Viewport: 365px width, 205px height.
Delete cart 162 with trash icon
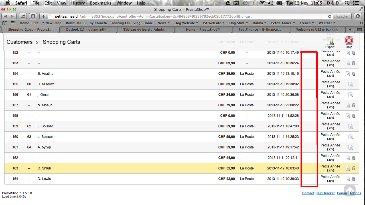pyautogui.click(x=354, y=158)
